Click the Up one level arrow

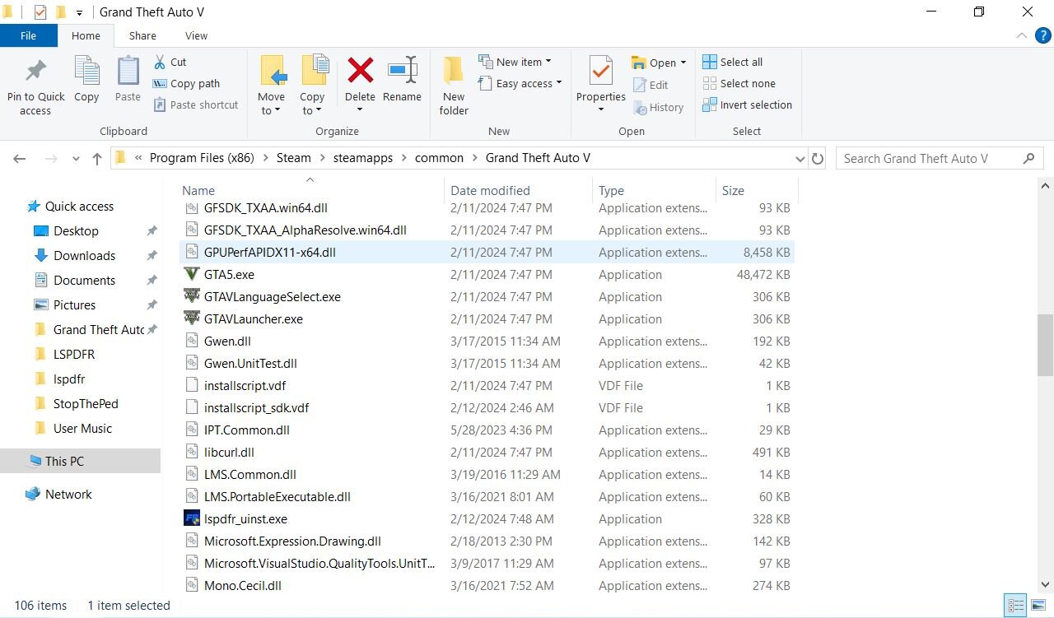(97, 159)
